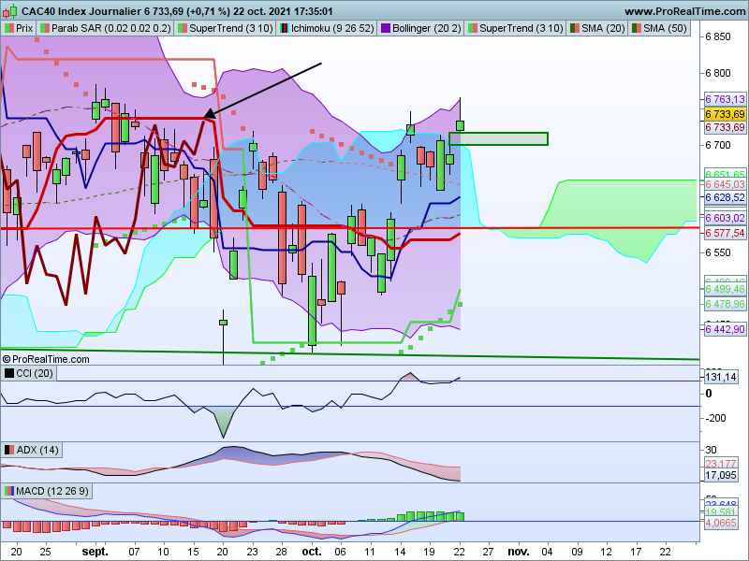749x561 pixels.
Task: Click the 6 700 price axis tick
Action: [x=718, y=145]
